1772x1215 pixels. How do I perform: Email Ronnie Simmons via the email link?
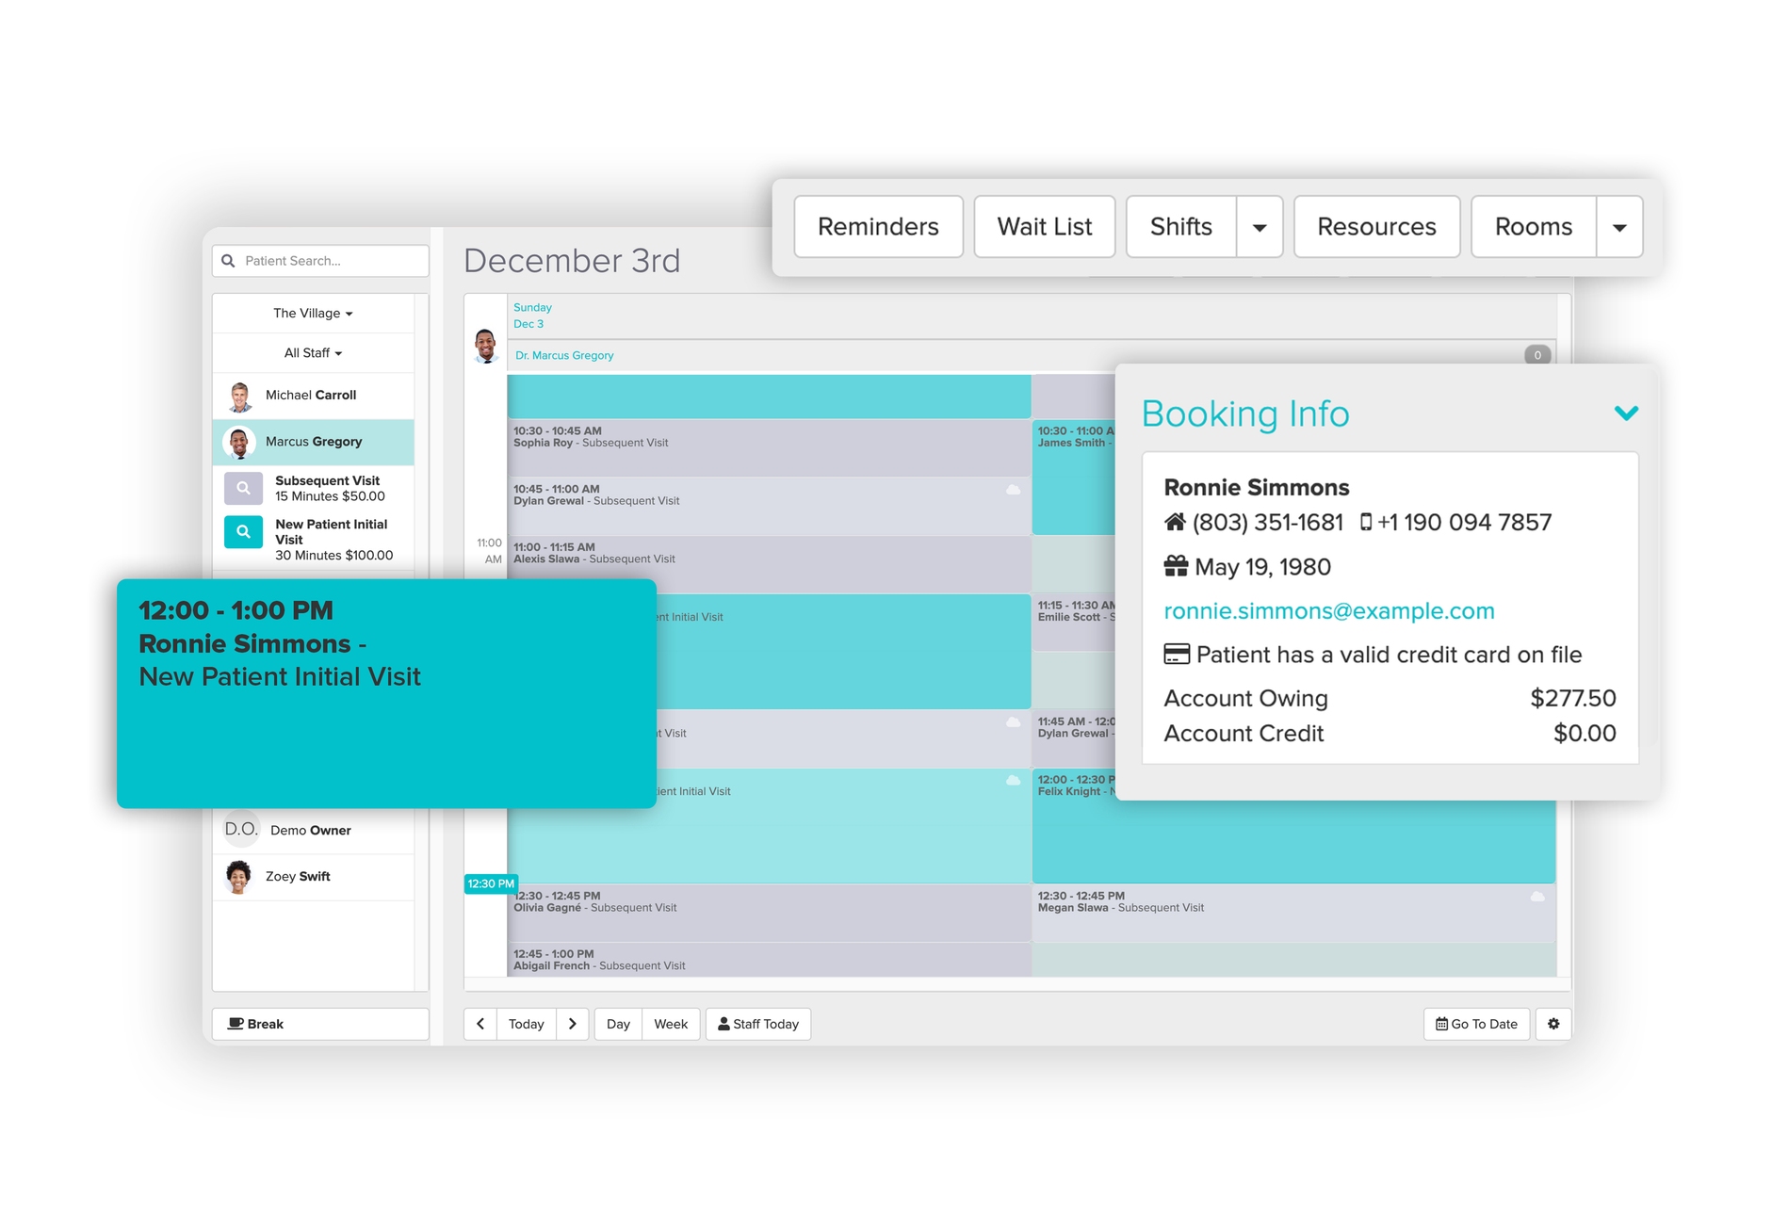coord(1328,610)
